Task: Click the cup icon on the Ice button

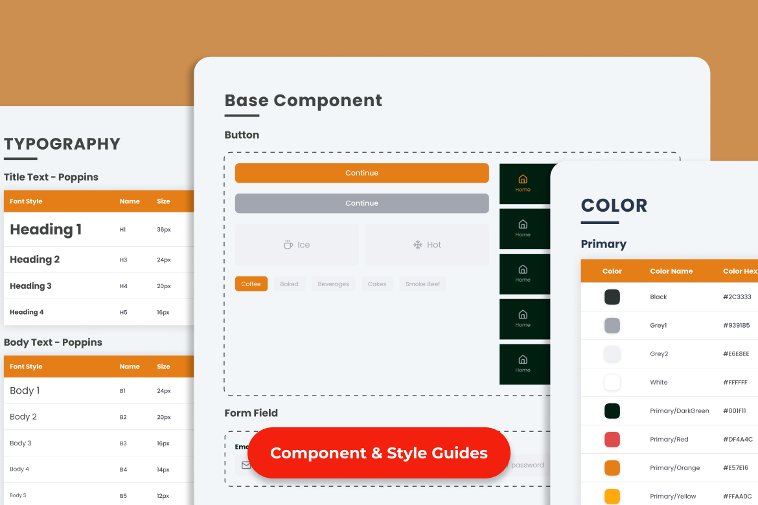Action: tap(288, 245)
